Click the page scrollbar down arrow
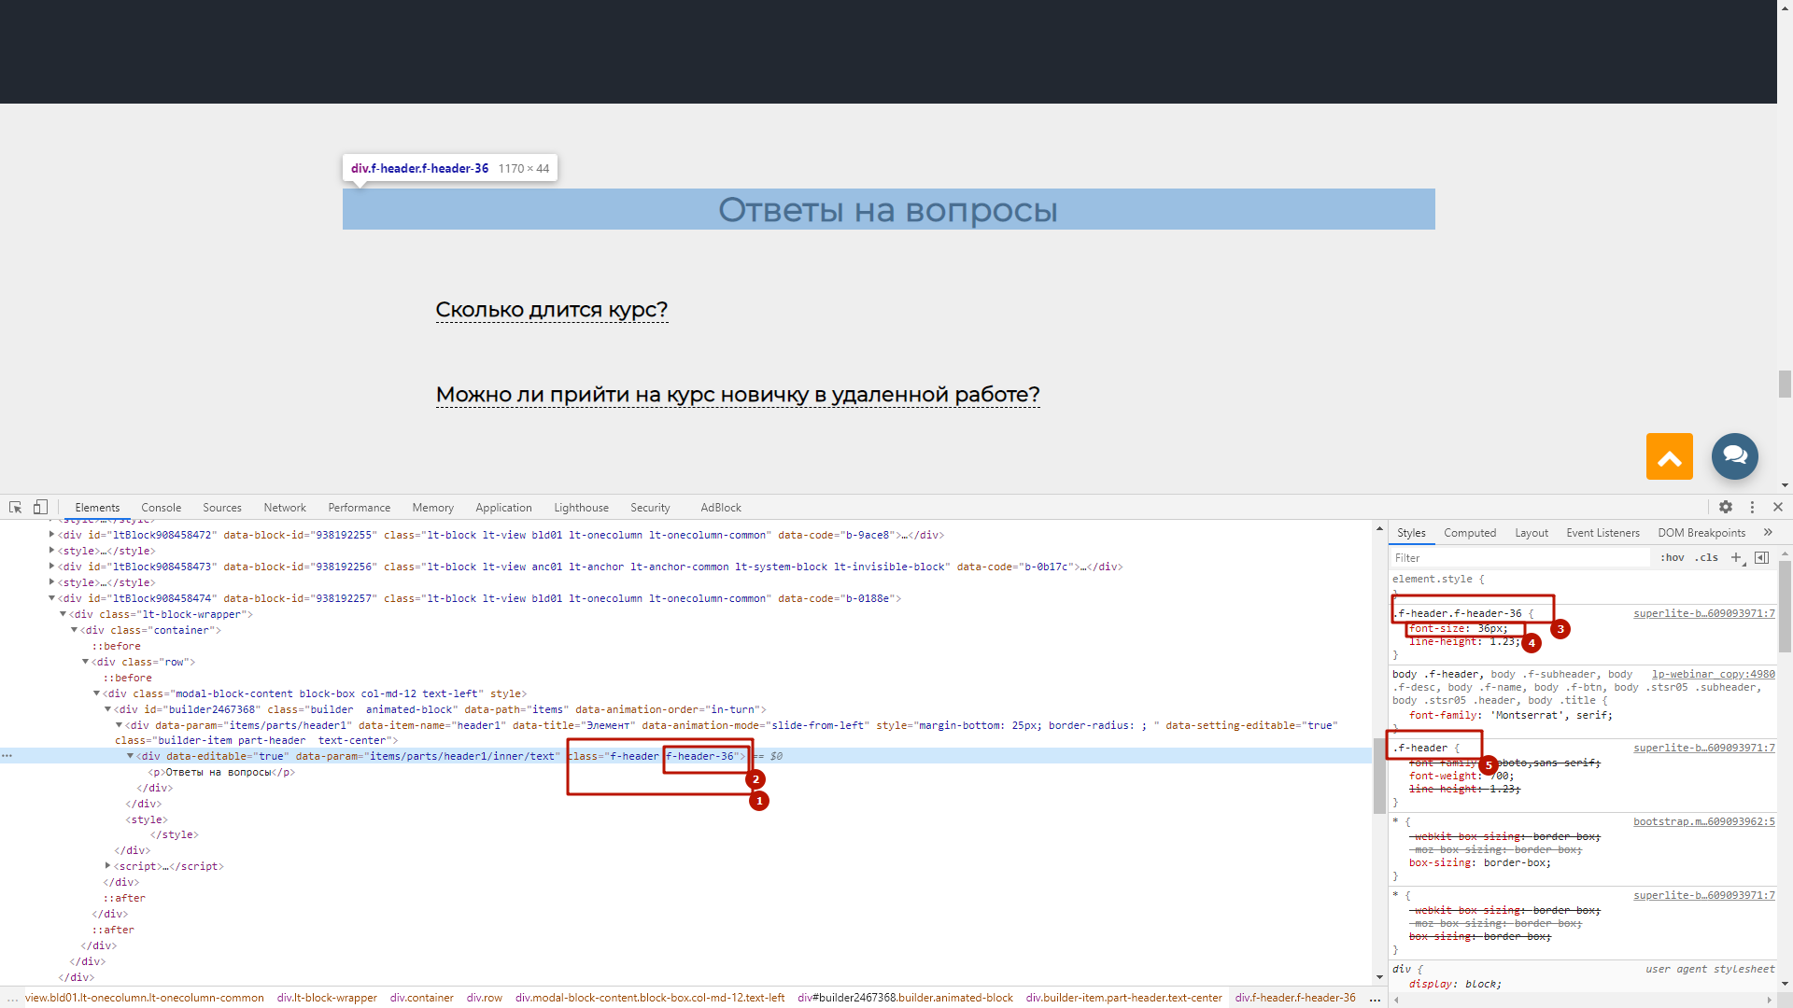The width and height of the screenshot is (1793, 1008). click(x=1785, y=485)
